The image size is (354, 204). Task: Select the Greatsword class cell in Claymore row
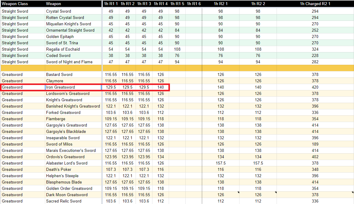[23, 81]
